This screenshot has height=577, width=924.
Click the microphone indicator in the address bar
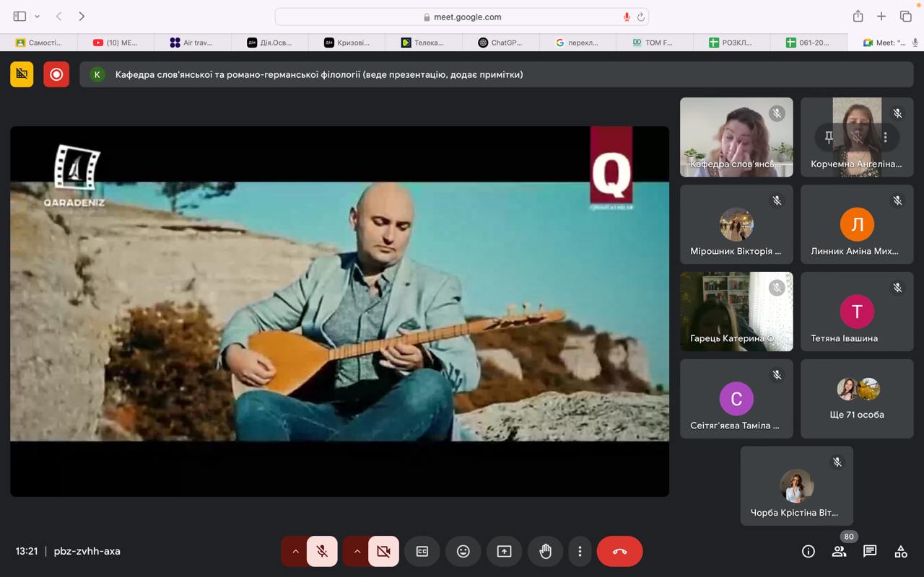click(627, 17)
